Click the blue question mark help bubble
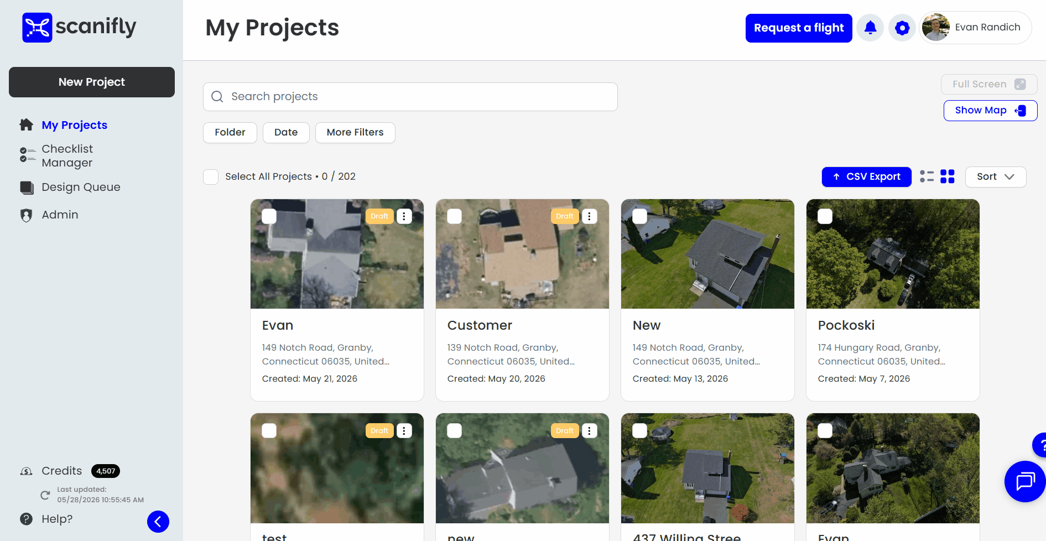The image size is (1046, 541). tap(1040, 445)
